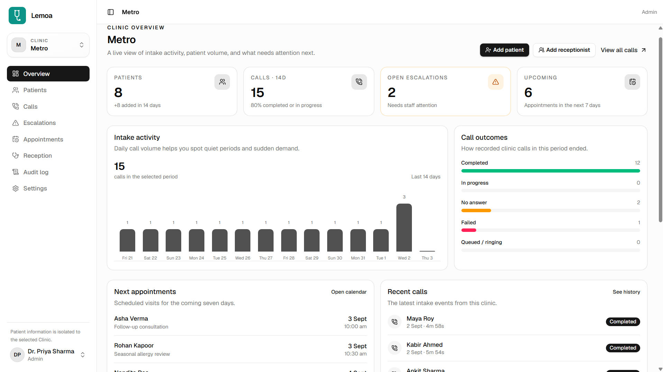
Task: Click the Add patient button
Action: [504, 50]
